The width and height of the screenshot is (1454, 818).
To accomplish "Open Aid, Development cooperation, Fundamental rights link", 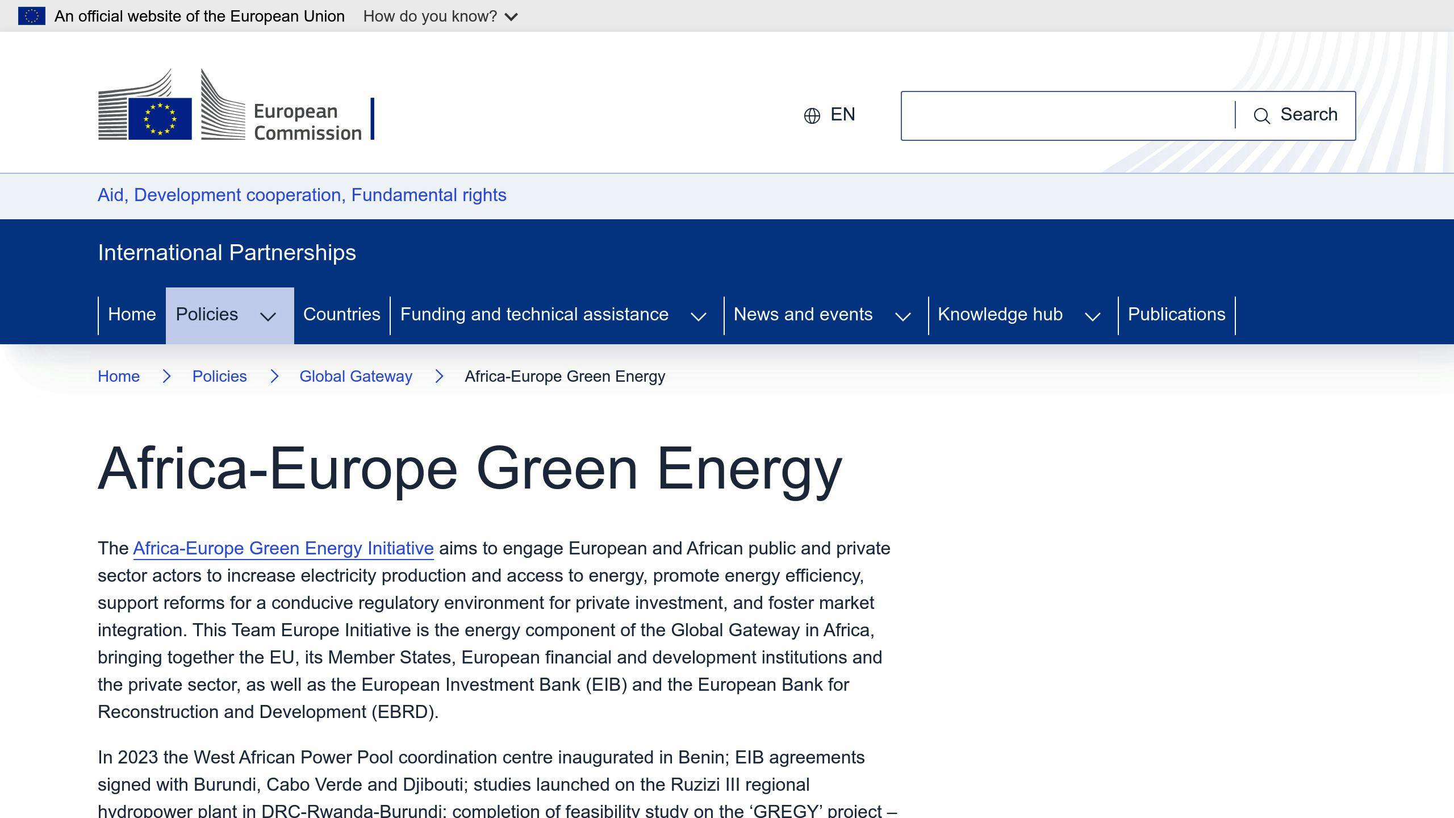I will pos(302,195).
